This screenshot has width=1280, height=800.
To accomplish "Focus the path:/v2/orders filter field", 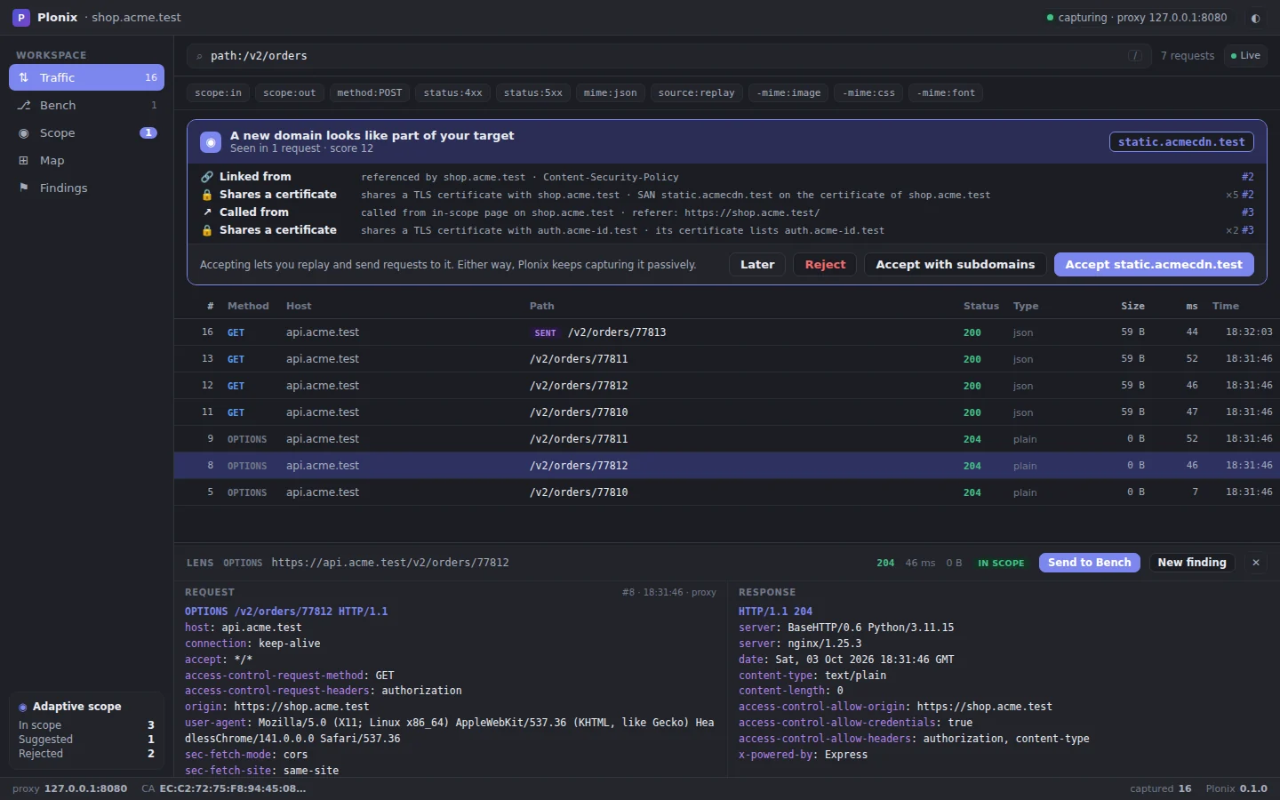I will coord(667,56).
